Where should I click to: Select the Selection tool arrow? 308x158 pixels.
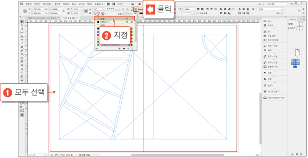pos(22,21)
